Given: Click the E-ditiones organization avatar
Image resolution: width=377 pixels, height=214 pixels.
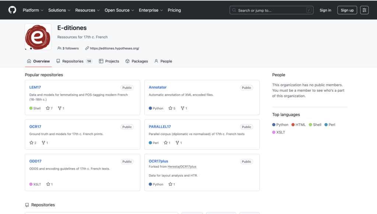Looking at the screenshot, I should [38, 37].
